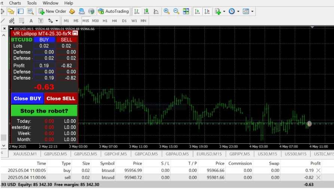Switch to M1 timeframe

point(66,21)
